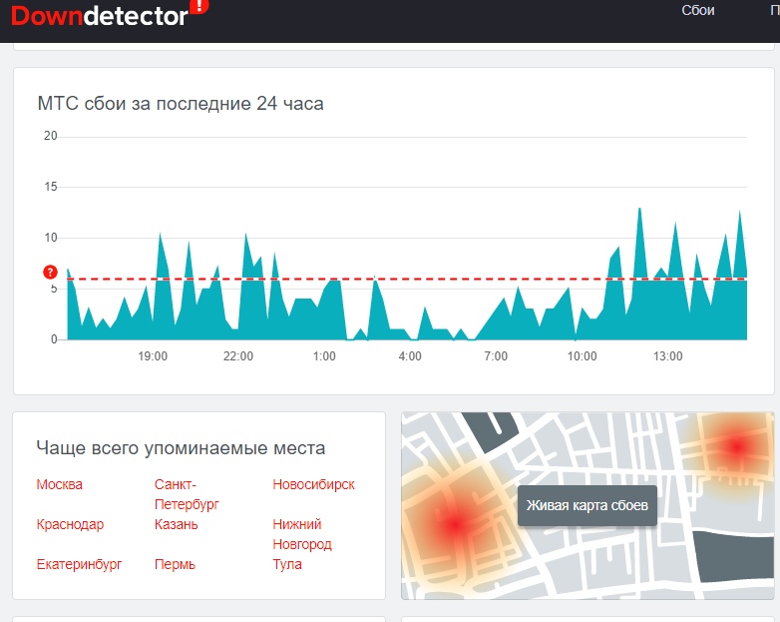Image resolution: width=780 pixels, height=622 pixels.
Task: Choose the Нижний Новгород location link
Action: pyautogui.click(x=302, y=534)
